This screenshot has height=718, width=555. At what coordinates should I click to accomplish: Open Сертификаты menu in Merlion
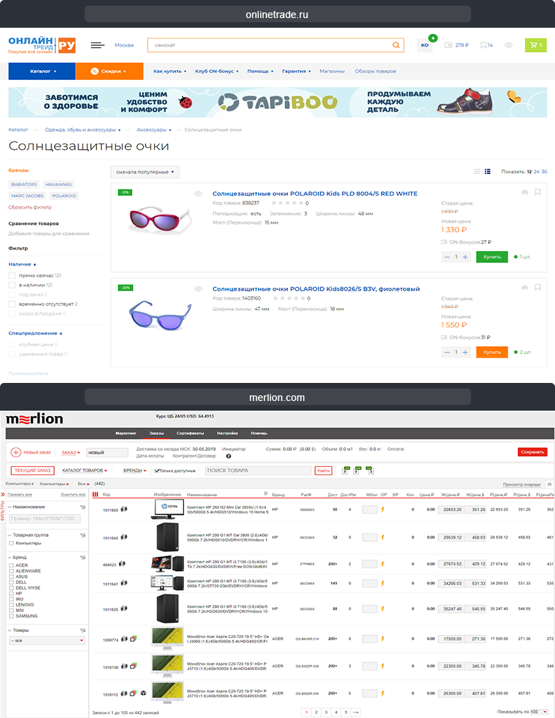pos(190,433)
